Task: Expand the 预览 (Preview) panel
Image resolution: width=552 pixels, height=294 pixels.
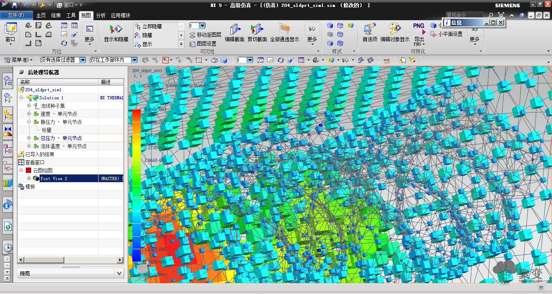Action: click(x=119, y=273)
